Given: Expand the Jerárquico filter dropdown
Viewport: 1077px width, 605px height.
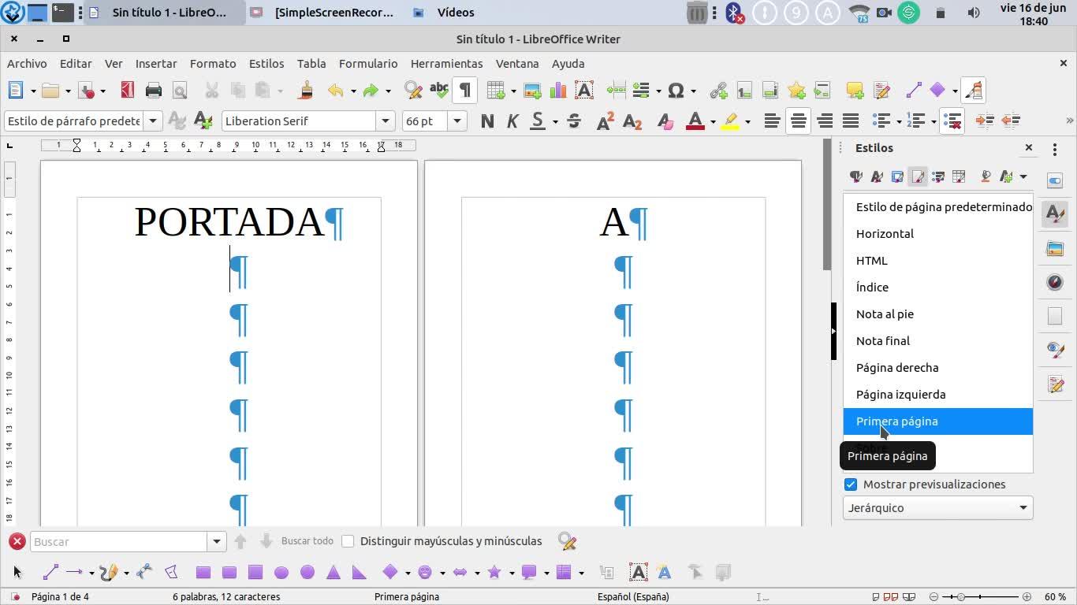Looking at the screenshot, I should pyautogui.click(x=938, y=508).
